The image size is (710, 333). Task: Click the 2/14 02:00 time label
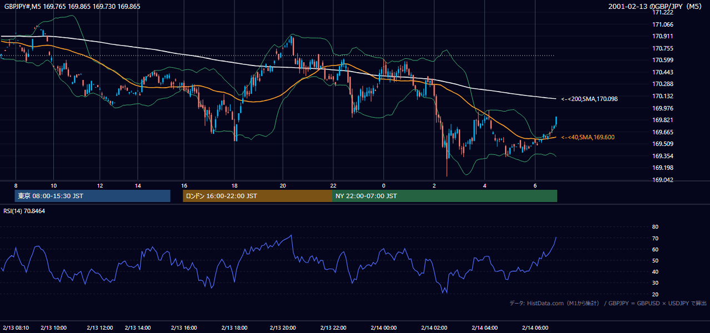point(434,327)
